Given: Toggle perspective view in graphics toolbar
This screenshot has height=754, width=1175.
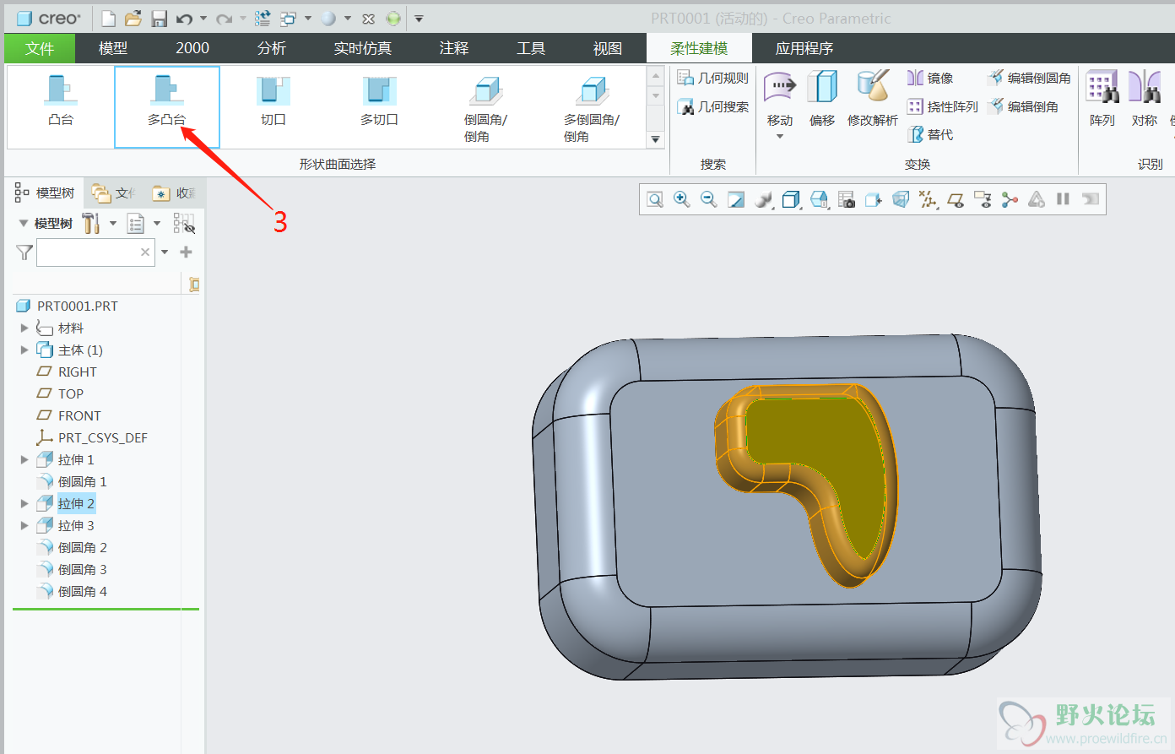Looking at the screenshot, I should point(901,199).
